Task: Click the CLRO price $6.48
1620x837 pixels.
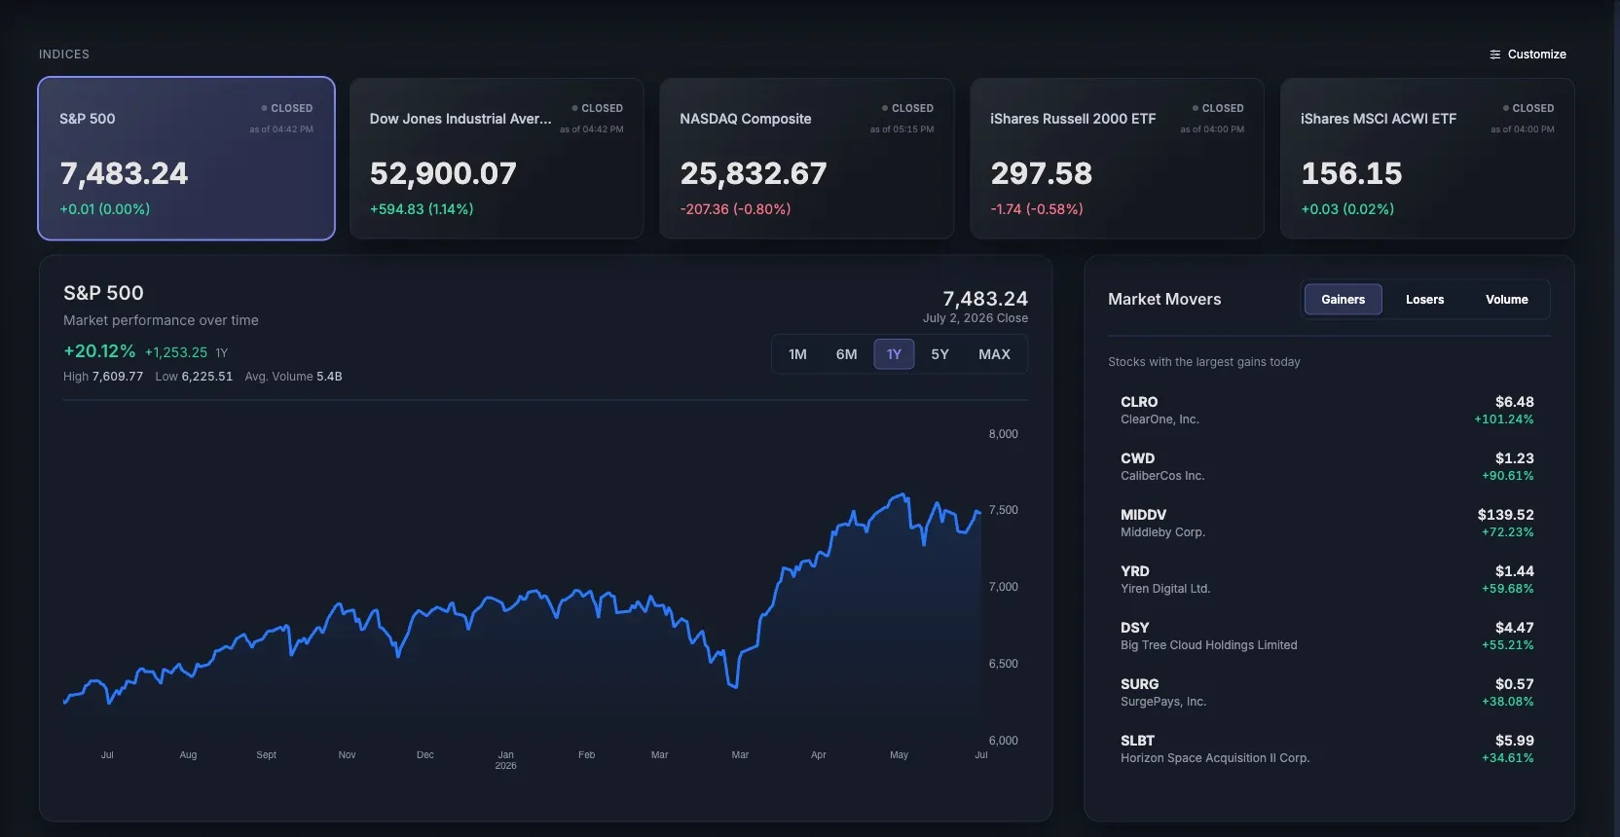Action: [1514, 402]
